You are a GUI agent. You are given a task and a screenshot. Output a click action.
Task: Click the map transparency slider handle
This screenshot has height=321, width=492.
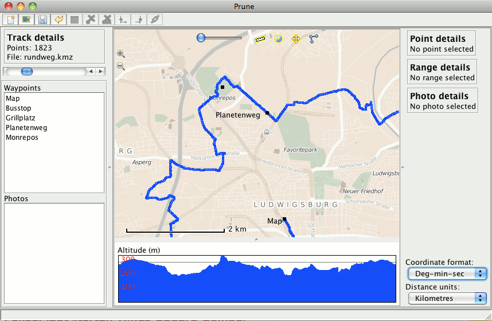pos(201,38)
